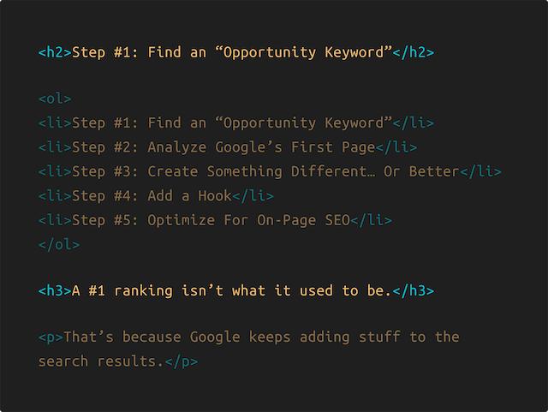Click the paragraph text "because Google keeps adding"
Image resolution: width=548 pixels, height=412 pixels.
(x=236, y=337)
